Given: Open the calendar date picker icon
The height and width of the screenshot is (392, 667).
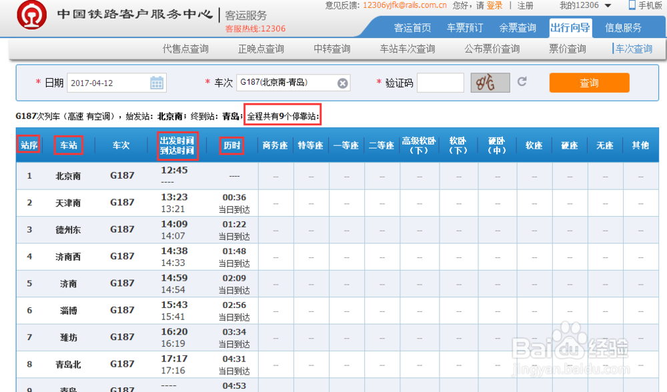Looking at the screenshot, I should pyautogui.click(x=155, y=83).
